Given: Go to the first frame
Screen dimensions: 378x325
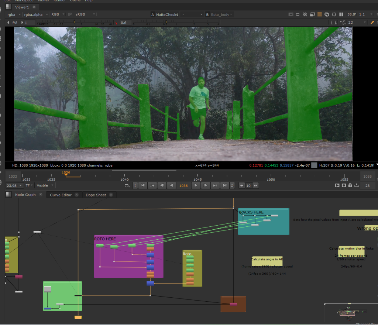Looking at the screenshot, I should pyautogui.click(x=143, y=185).
